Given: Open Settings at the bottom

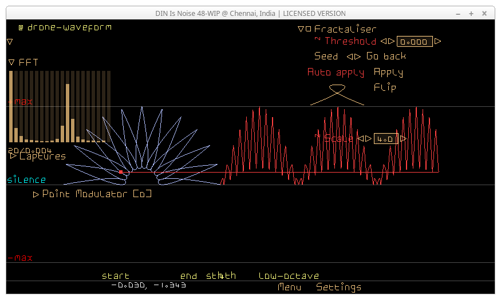Looking at the screenshot, I should [338, 287].
